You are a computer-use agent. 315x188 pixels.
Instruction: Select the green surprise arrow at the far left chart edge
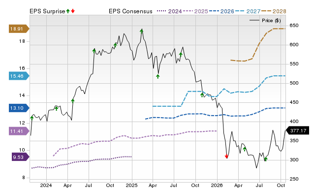[31, 118]
